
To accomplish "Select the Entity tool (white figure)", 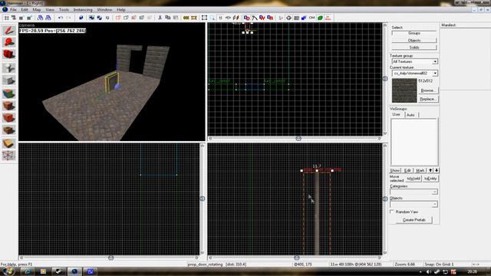I will tap(8, 67).
